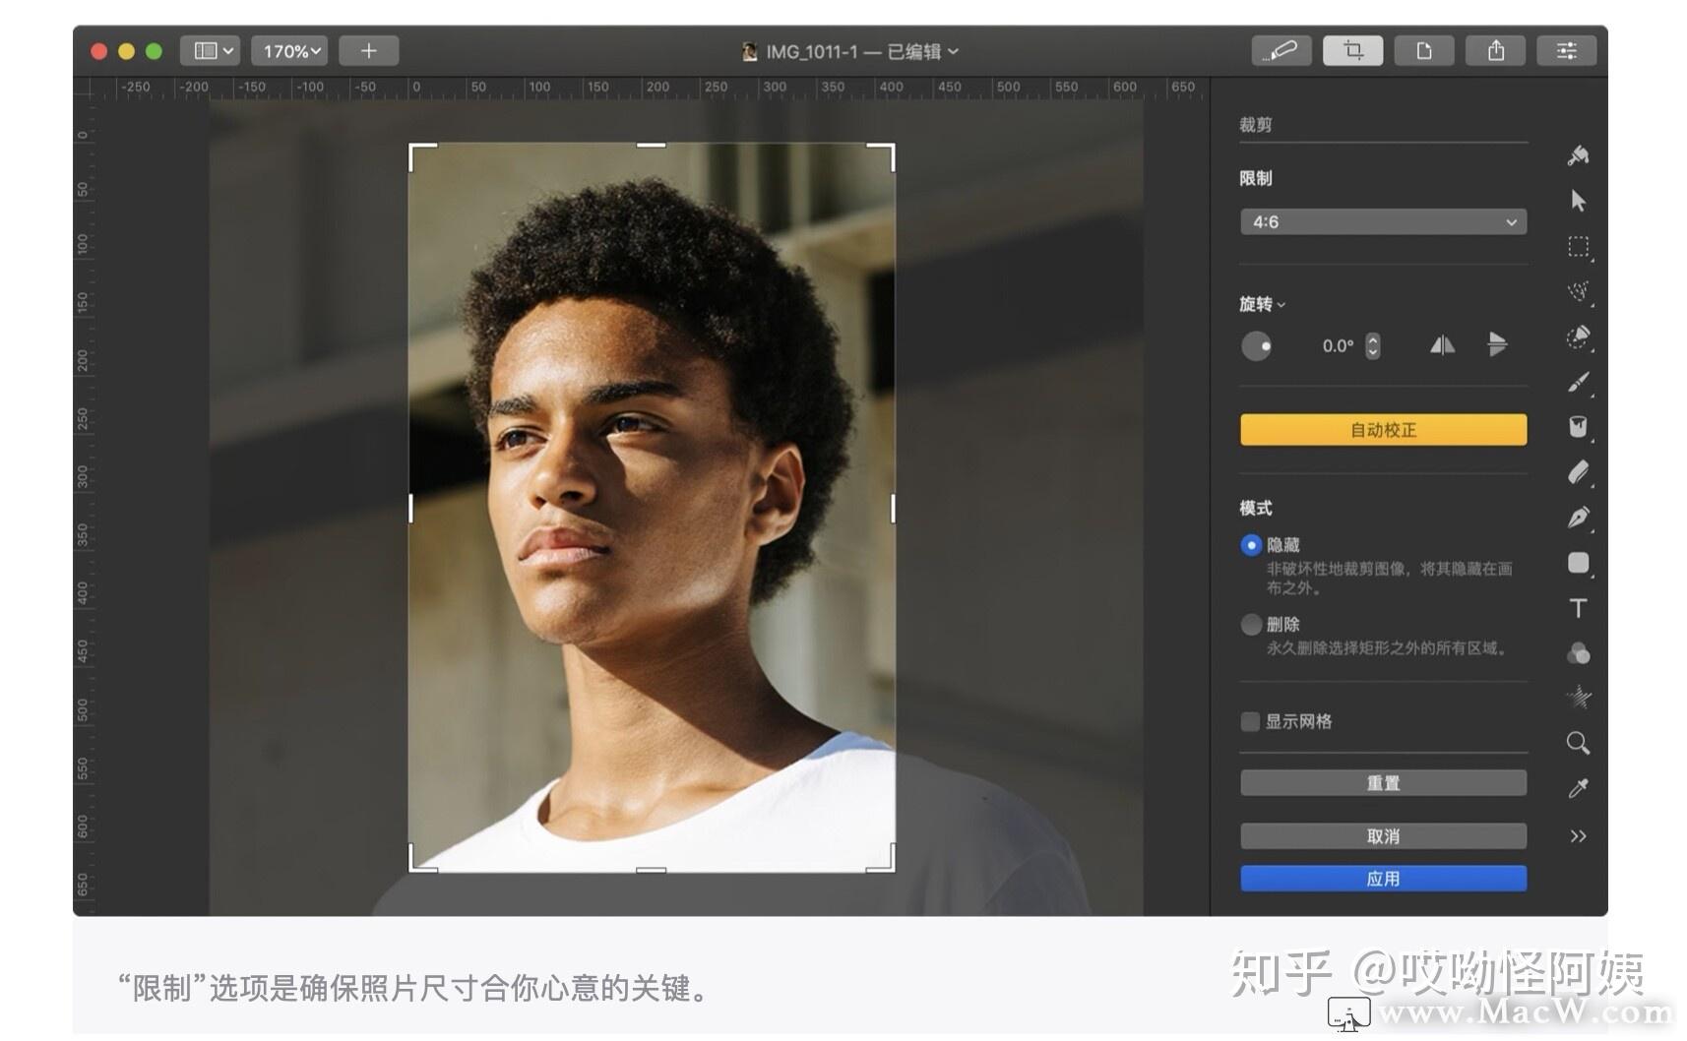Screen dimensions: 1687x1041
Task: Click the view layout icon next to window buttons
Action: (x=209, y=50)
